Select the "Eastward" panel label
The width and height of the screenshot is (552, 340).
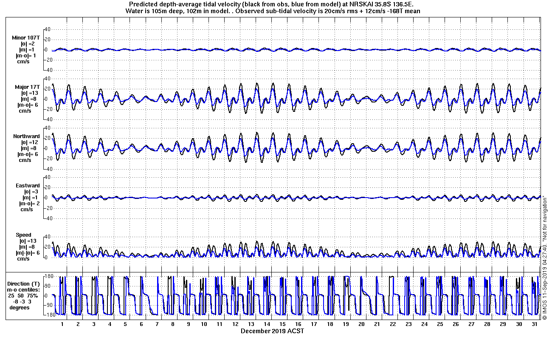[x=28, y=186]
